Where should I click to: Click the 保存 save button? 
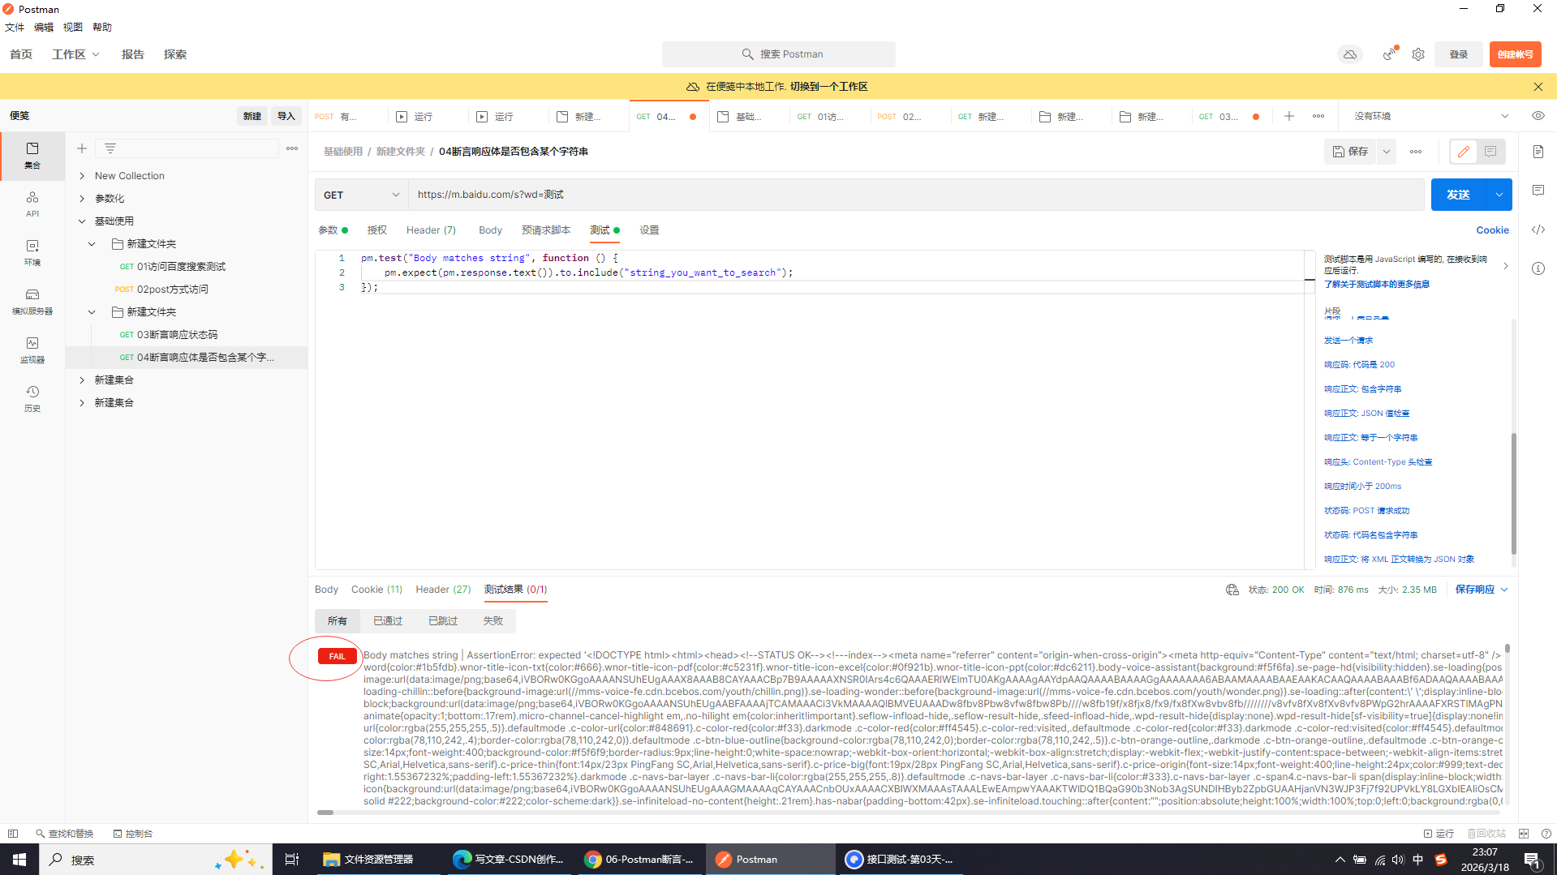click(x=1351, y=152)
